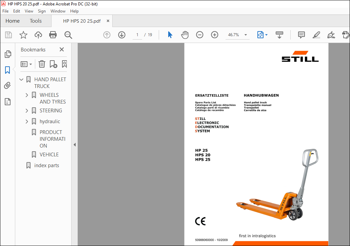Click the 46.7% zoom value field
Screen dimensions: 350x246
pyautogui.click(x=233, y=35)
